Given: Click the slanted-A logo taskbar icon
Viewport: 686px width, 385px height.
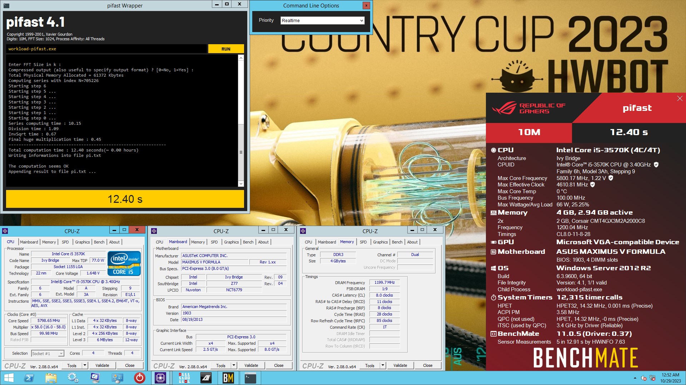Looking at the screenshot, I should [x=206, y=378].
